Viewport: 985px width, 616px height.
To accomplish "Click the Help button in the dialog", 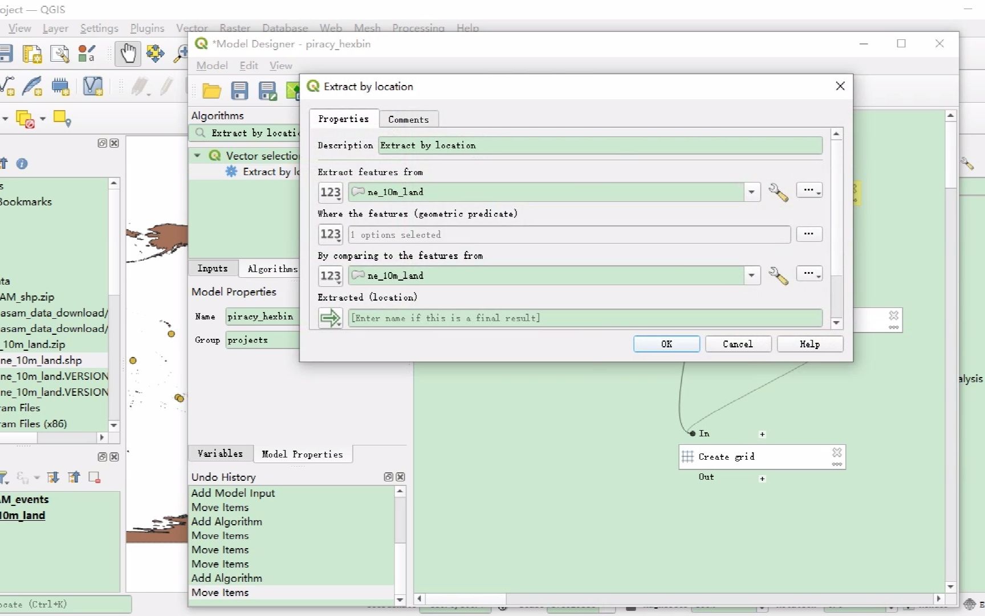I will (x=809, y=344).
